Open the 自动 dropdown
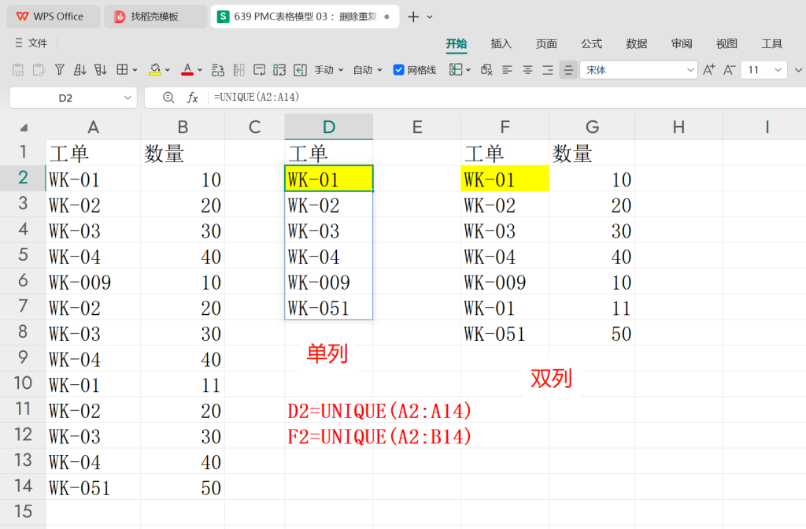This screenshot has height=529, width=806. click(368, 70)
